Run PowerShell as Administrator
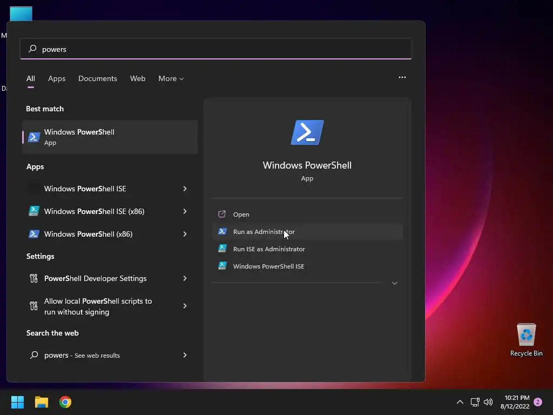This screenshot has width=553, height=415. tap(307, 231)
